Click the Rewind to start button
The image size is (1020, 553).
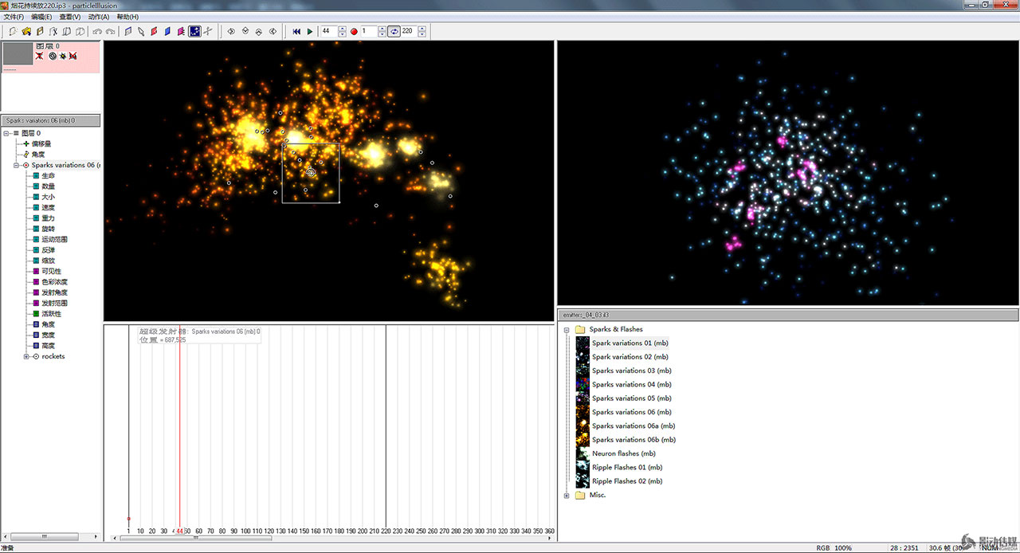coord(296,32)
